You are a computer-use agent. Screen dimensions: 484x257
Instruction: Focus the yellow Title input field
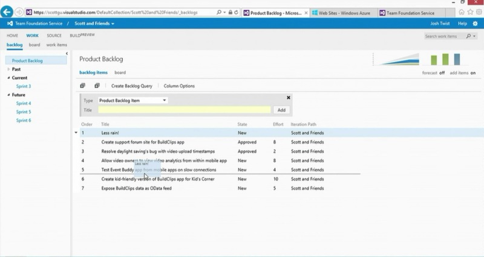[185, 110]
